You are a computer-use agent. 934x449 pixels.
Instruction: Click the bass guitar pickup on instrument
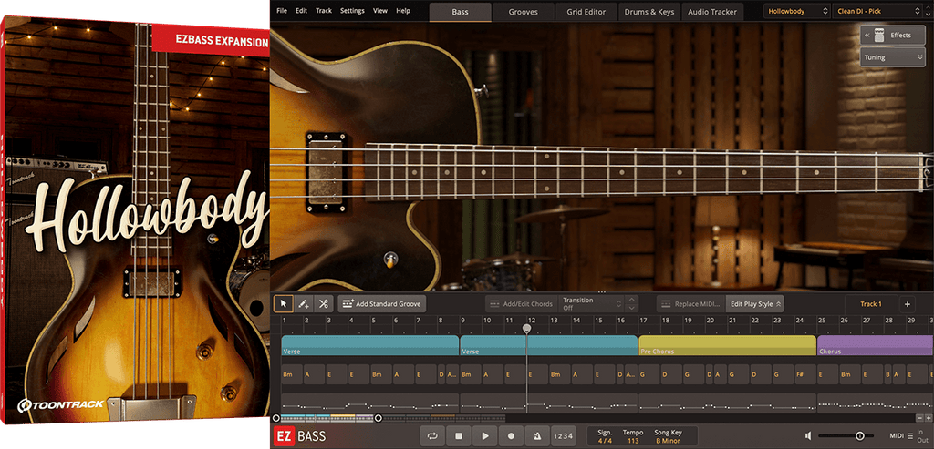point(326,172)
